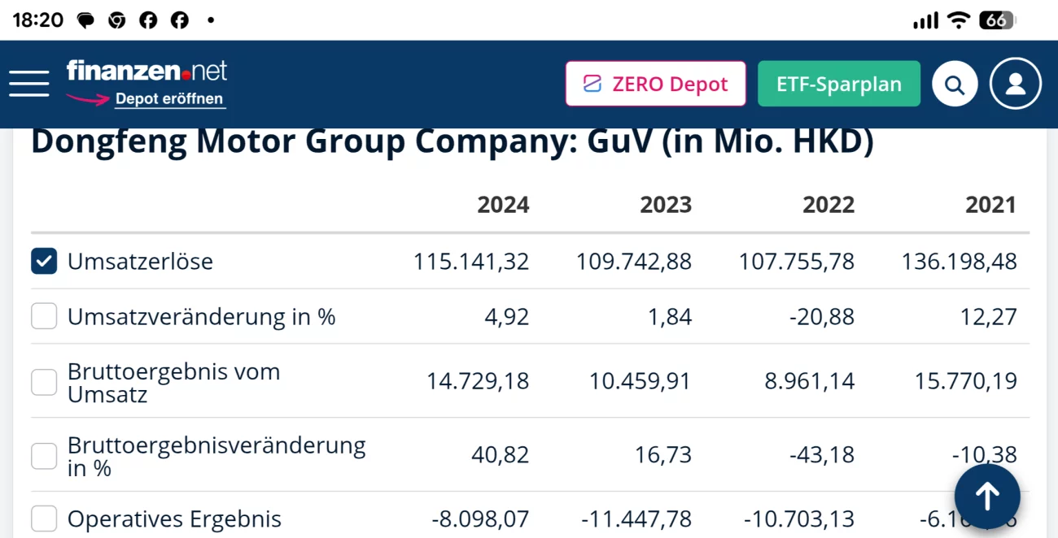Tap the scroll-to-top arrow button

click(x=987, y=496)
